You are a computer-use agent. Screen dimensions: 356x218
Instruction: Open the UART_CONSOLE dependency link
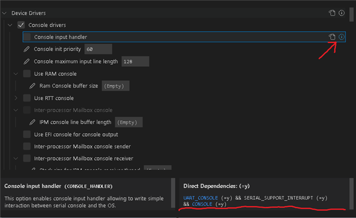coord(201,198)
